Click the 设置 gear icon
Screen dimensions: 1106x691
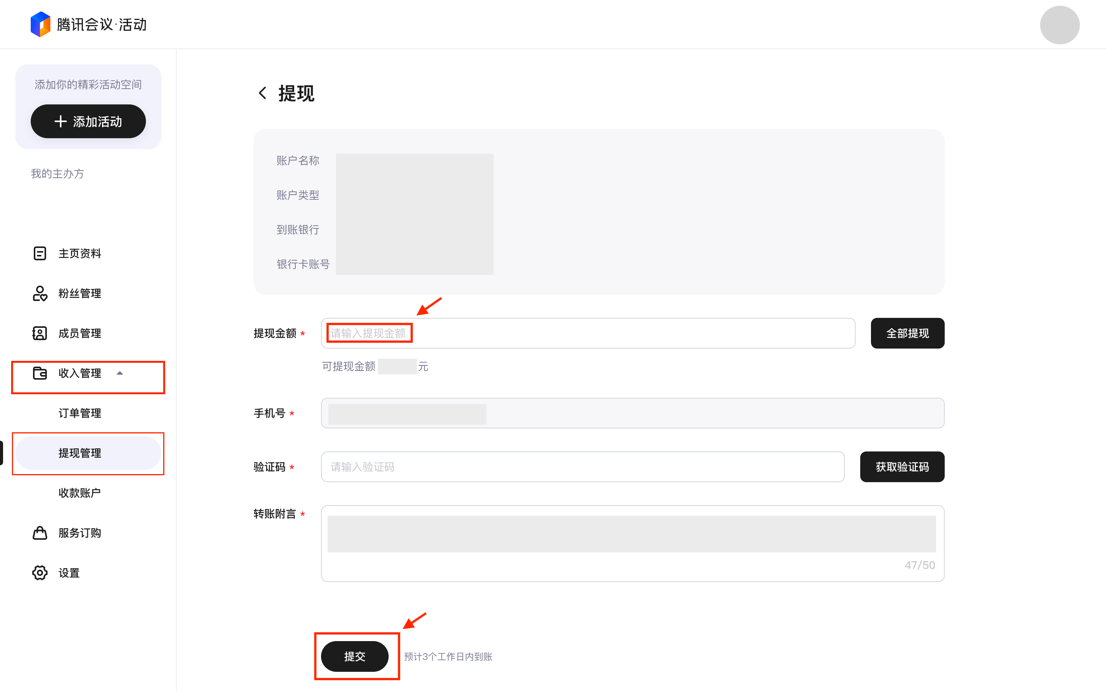(x=40, y=572)
